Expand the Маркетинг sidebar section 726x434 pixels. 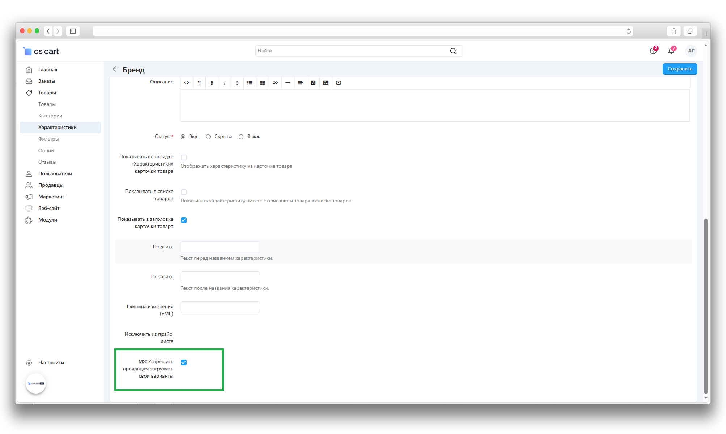click(51, 197)
